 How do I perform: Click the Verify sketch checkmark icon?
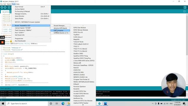(2, 7)
